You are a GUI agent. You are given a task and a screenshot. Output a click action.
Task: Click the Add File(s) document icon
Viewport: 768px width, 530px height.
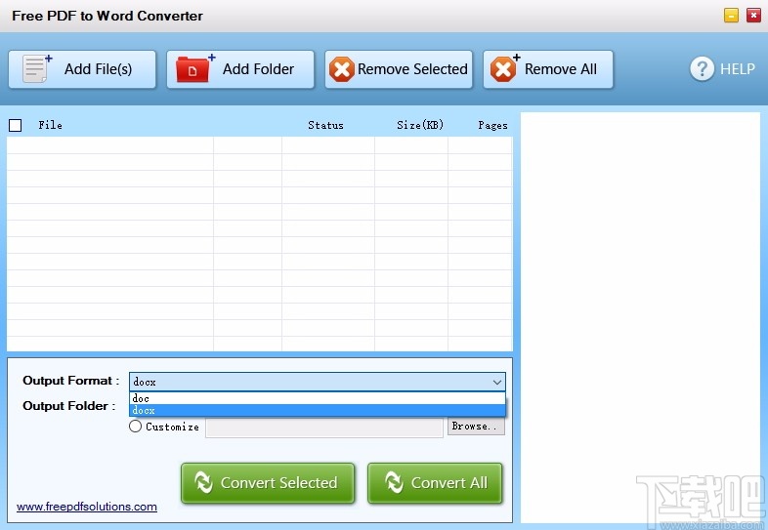click(37, 68)
